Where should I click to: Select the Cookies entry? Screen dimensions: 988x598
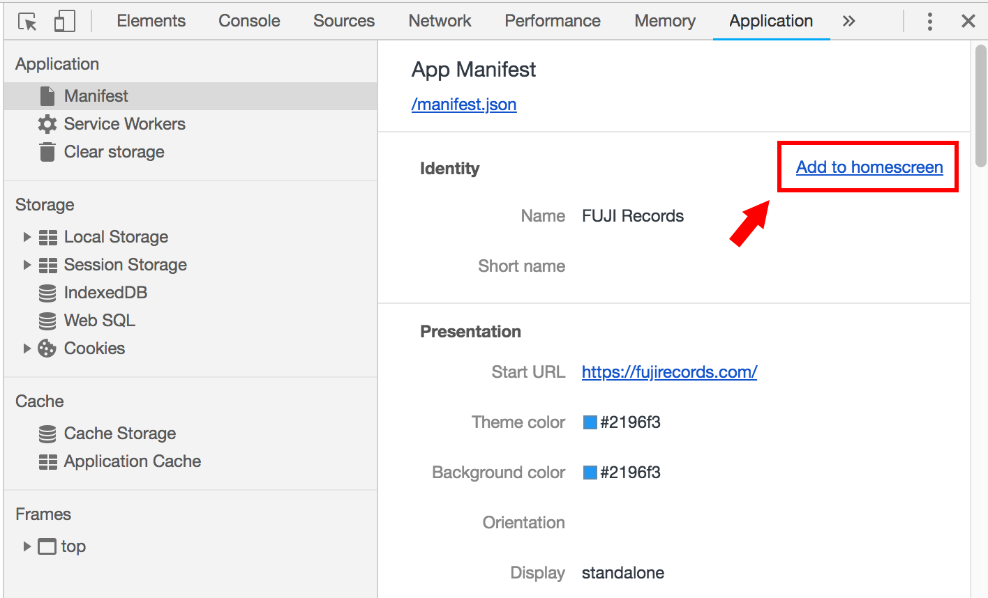click(94, 348)
